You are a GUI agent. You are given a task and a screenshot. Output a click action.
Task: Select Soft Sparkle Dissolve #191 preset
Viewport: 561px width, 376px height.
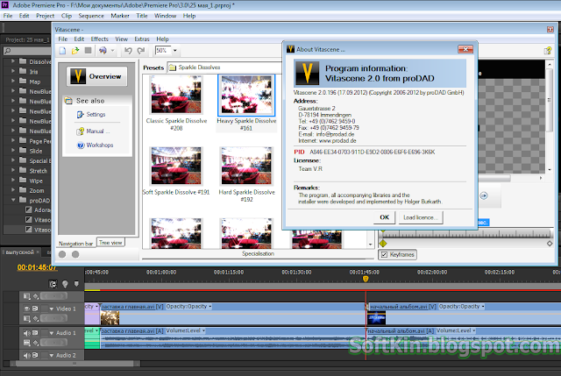176,171
